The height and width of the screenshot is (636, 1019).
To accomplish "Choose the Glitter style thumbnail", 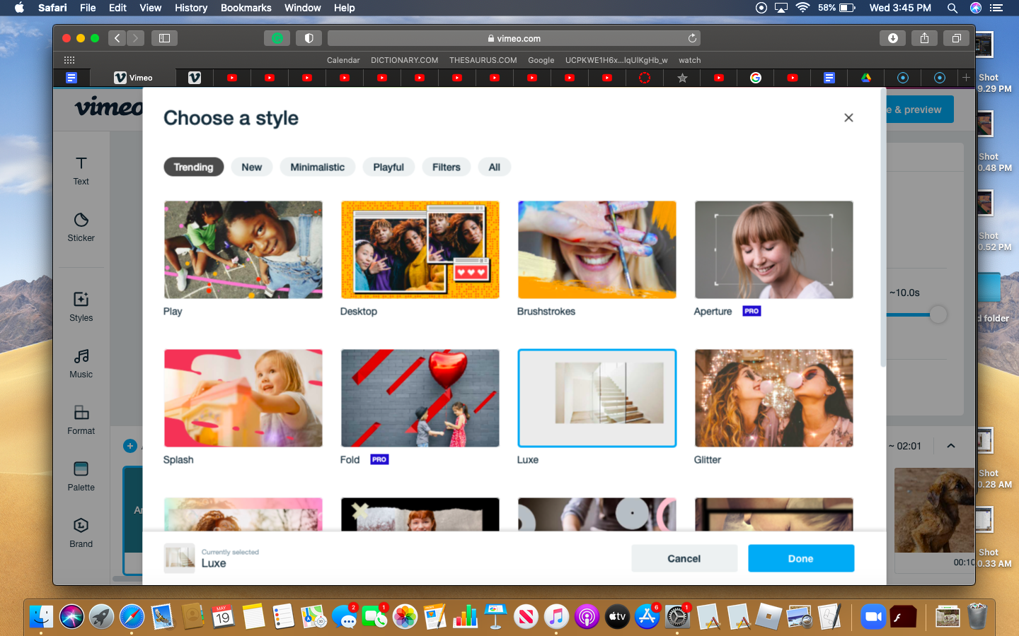I will (773, 399).
